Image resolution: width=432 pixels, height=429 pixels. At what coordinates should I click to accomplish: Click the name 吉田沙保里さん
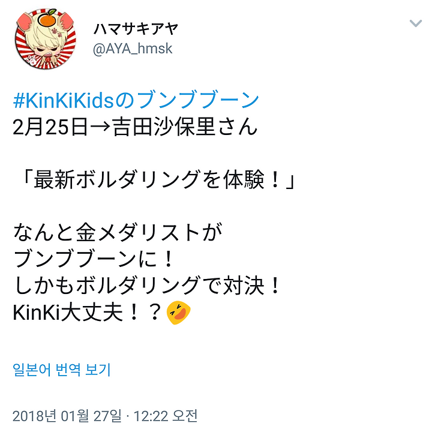coord(185,127)
